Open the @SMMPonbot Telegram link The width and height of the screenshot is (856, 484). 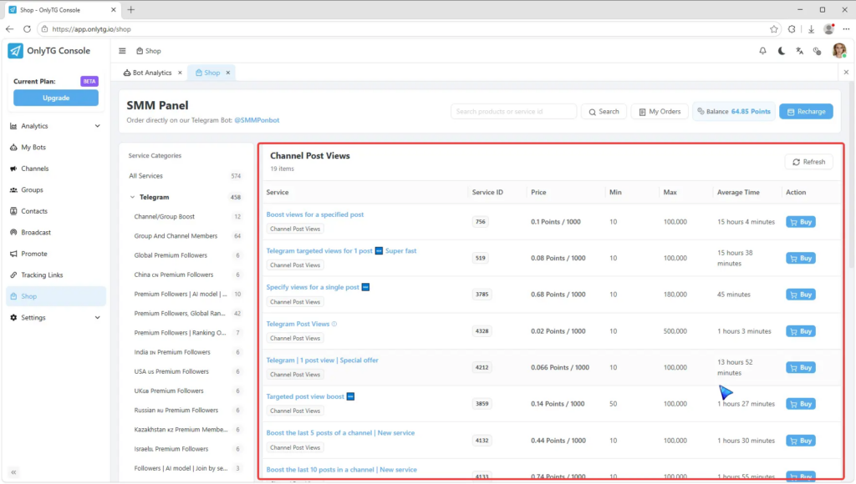[257, 120]
